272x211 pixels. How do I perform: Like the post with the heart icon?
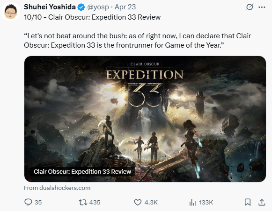coord(138,202)
